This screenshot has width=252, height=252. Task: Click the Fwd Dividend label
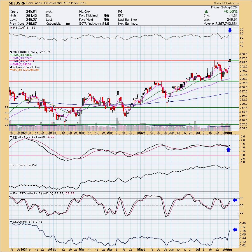[88, 16]
